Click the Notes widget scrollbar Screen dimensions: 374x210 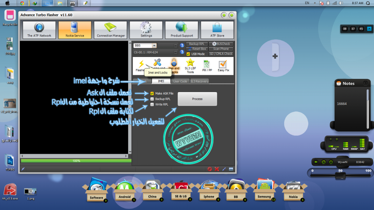[368, 108]
